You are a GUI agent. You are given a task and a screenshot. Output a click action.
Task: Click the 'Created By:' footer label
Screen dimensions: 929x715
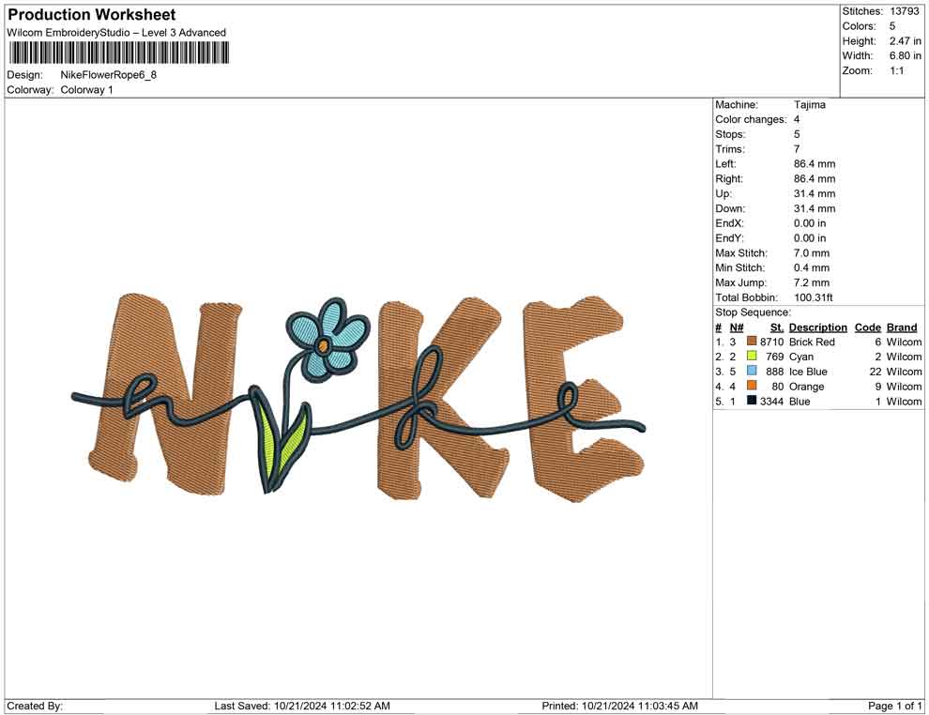35,706
